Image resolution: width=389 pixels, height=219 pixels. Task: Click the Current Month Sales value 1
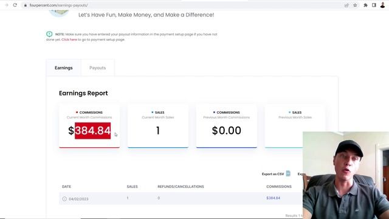click(158, 131)
